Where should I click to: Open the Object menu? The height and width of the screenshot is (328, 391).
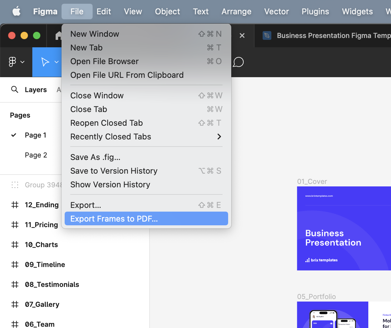[x=168, y=12]
